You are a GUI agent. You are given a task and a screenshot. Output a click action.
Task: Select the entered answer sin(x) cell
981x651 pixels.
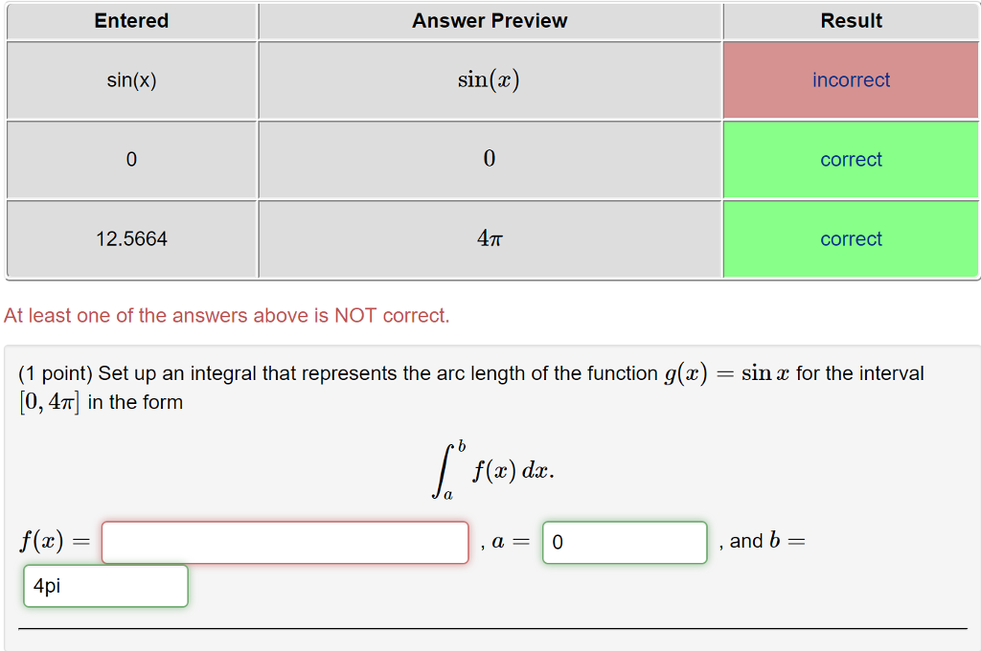pyautogui.click(x=131, y=79)
